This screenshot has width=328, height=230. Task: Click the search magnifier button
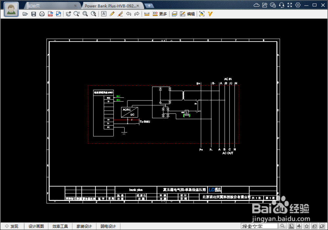coord(282,226)
